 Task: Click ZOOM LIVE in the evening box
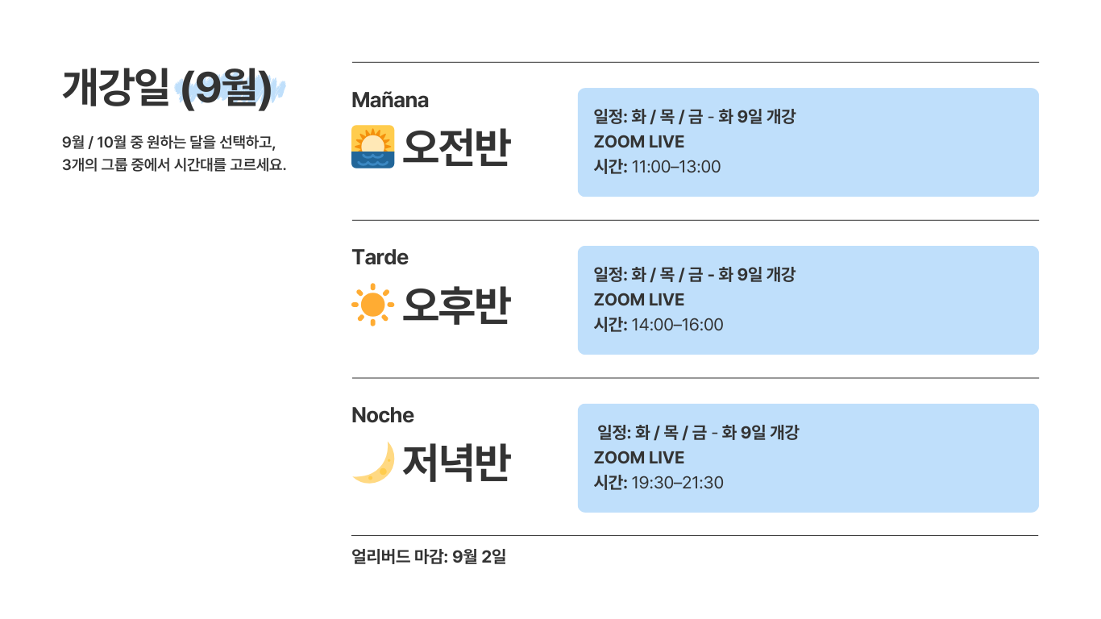639,458
